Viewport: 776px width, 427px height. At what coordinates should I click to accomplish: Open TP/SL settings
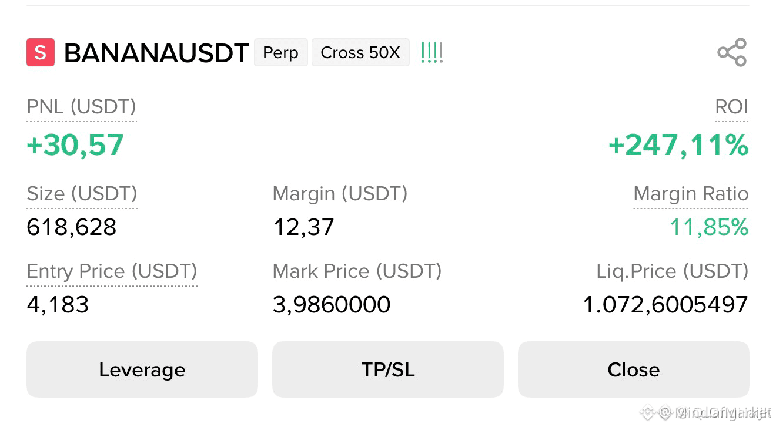click(x=388, y=369)
